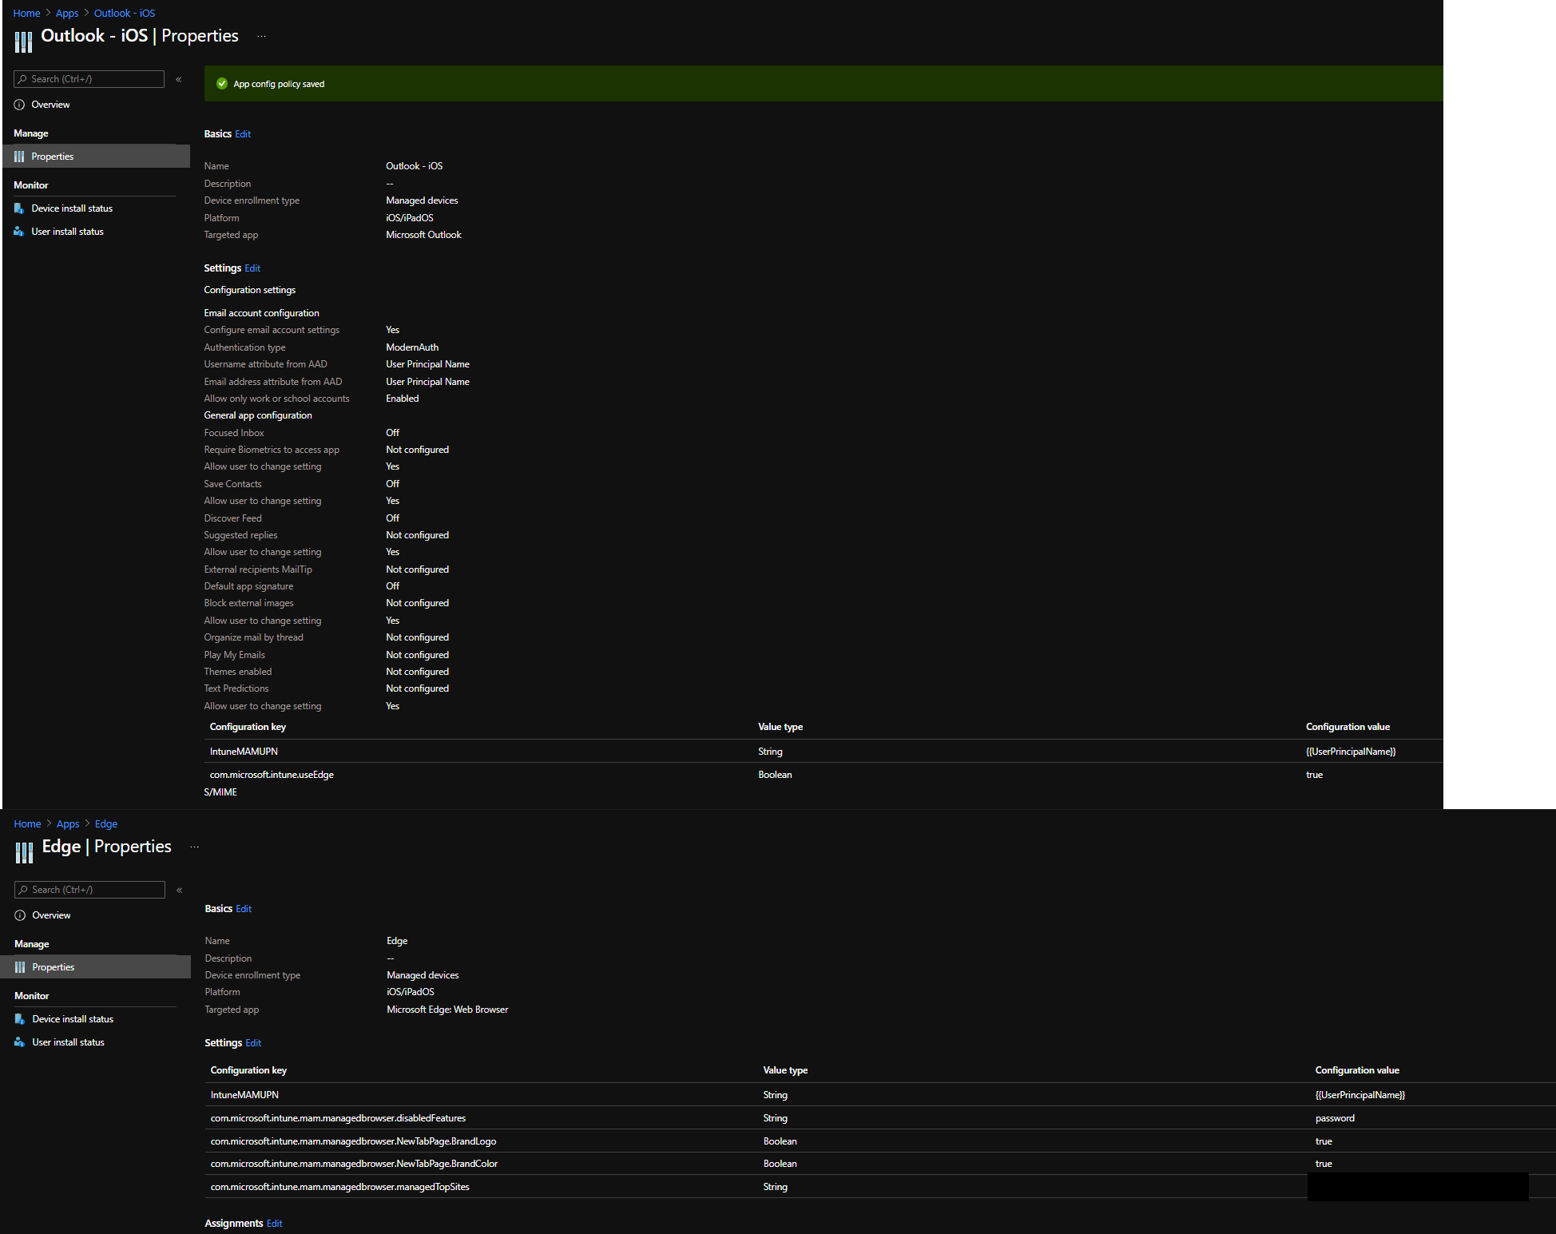Open User install status in the Edge Monitor menu
The height and width of the screenshot is (1234, 1556).
(x=68, y=1042)
